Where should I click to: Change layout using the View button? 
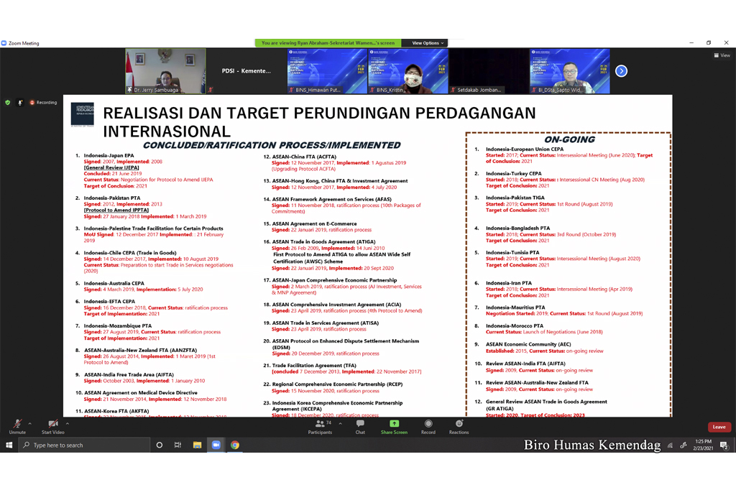(722, 55)
